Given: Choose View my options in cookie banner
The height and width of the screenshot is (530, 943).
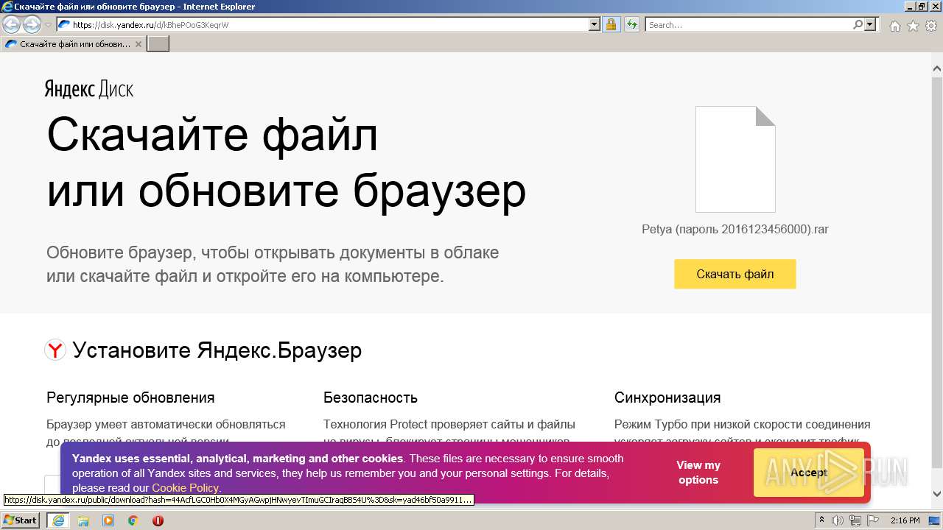Looking at the screenshot, I should click(698, 473).
